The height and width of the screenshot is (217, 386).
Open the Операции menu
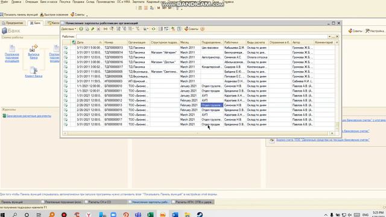pos(31,2)
